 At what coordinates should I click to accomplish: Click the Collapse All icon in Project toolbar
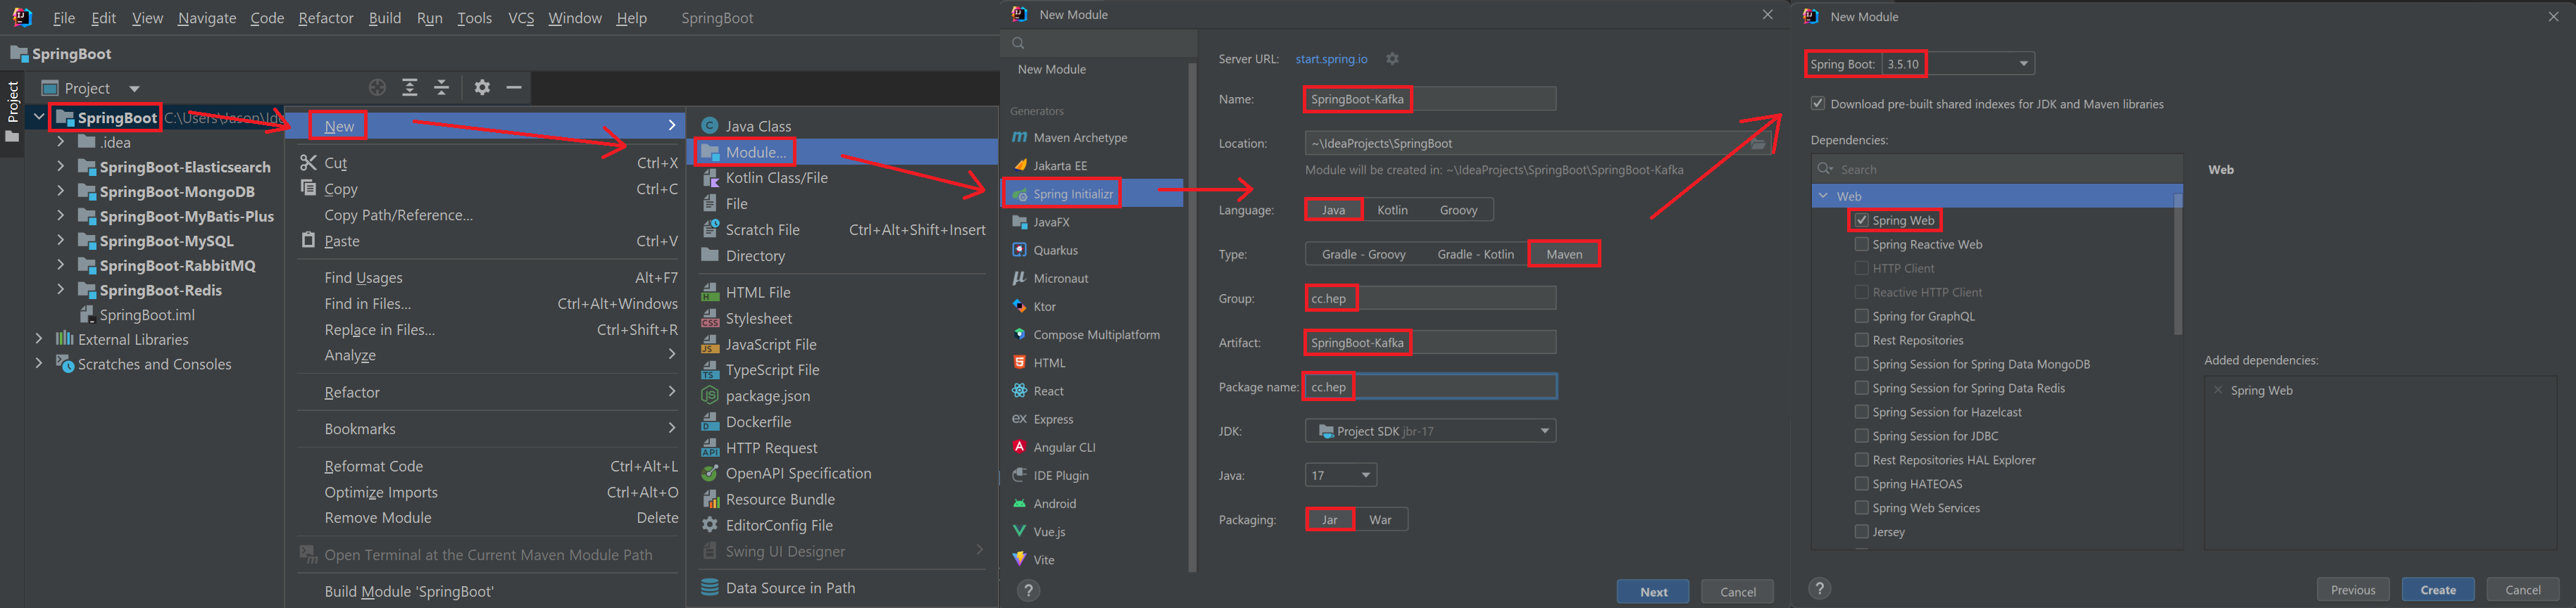coord(442,88)
